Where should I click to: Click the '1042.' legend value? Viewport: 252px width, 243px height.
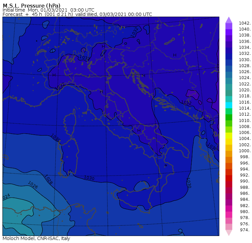[x=245, y=23]
